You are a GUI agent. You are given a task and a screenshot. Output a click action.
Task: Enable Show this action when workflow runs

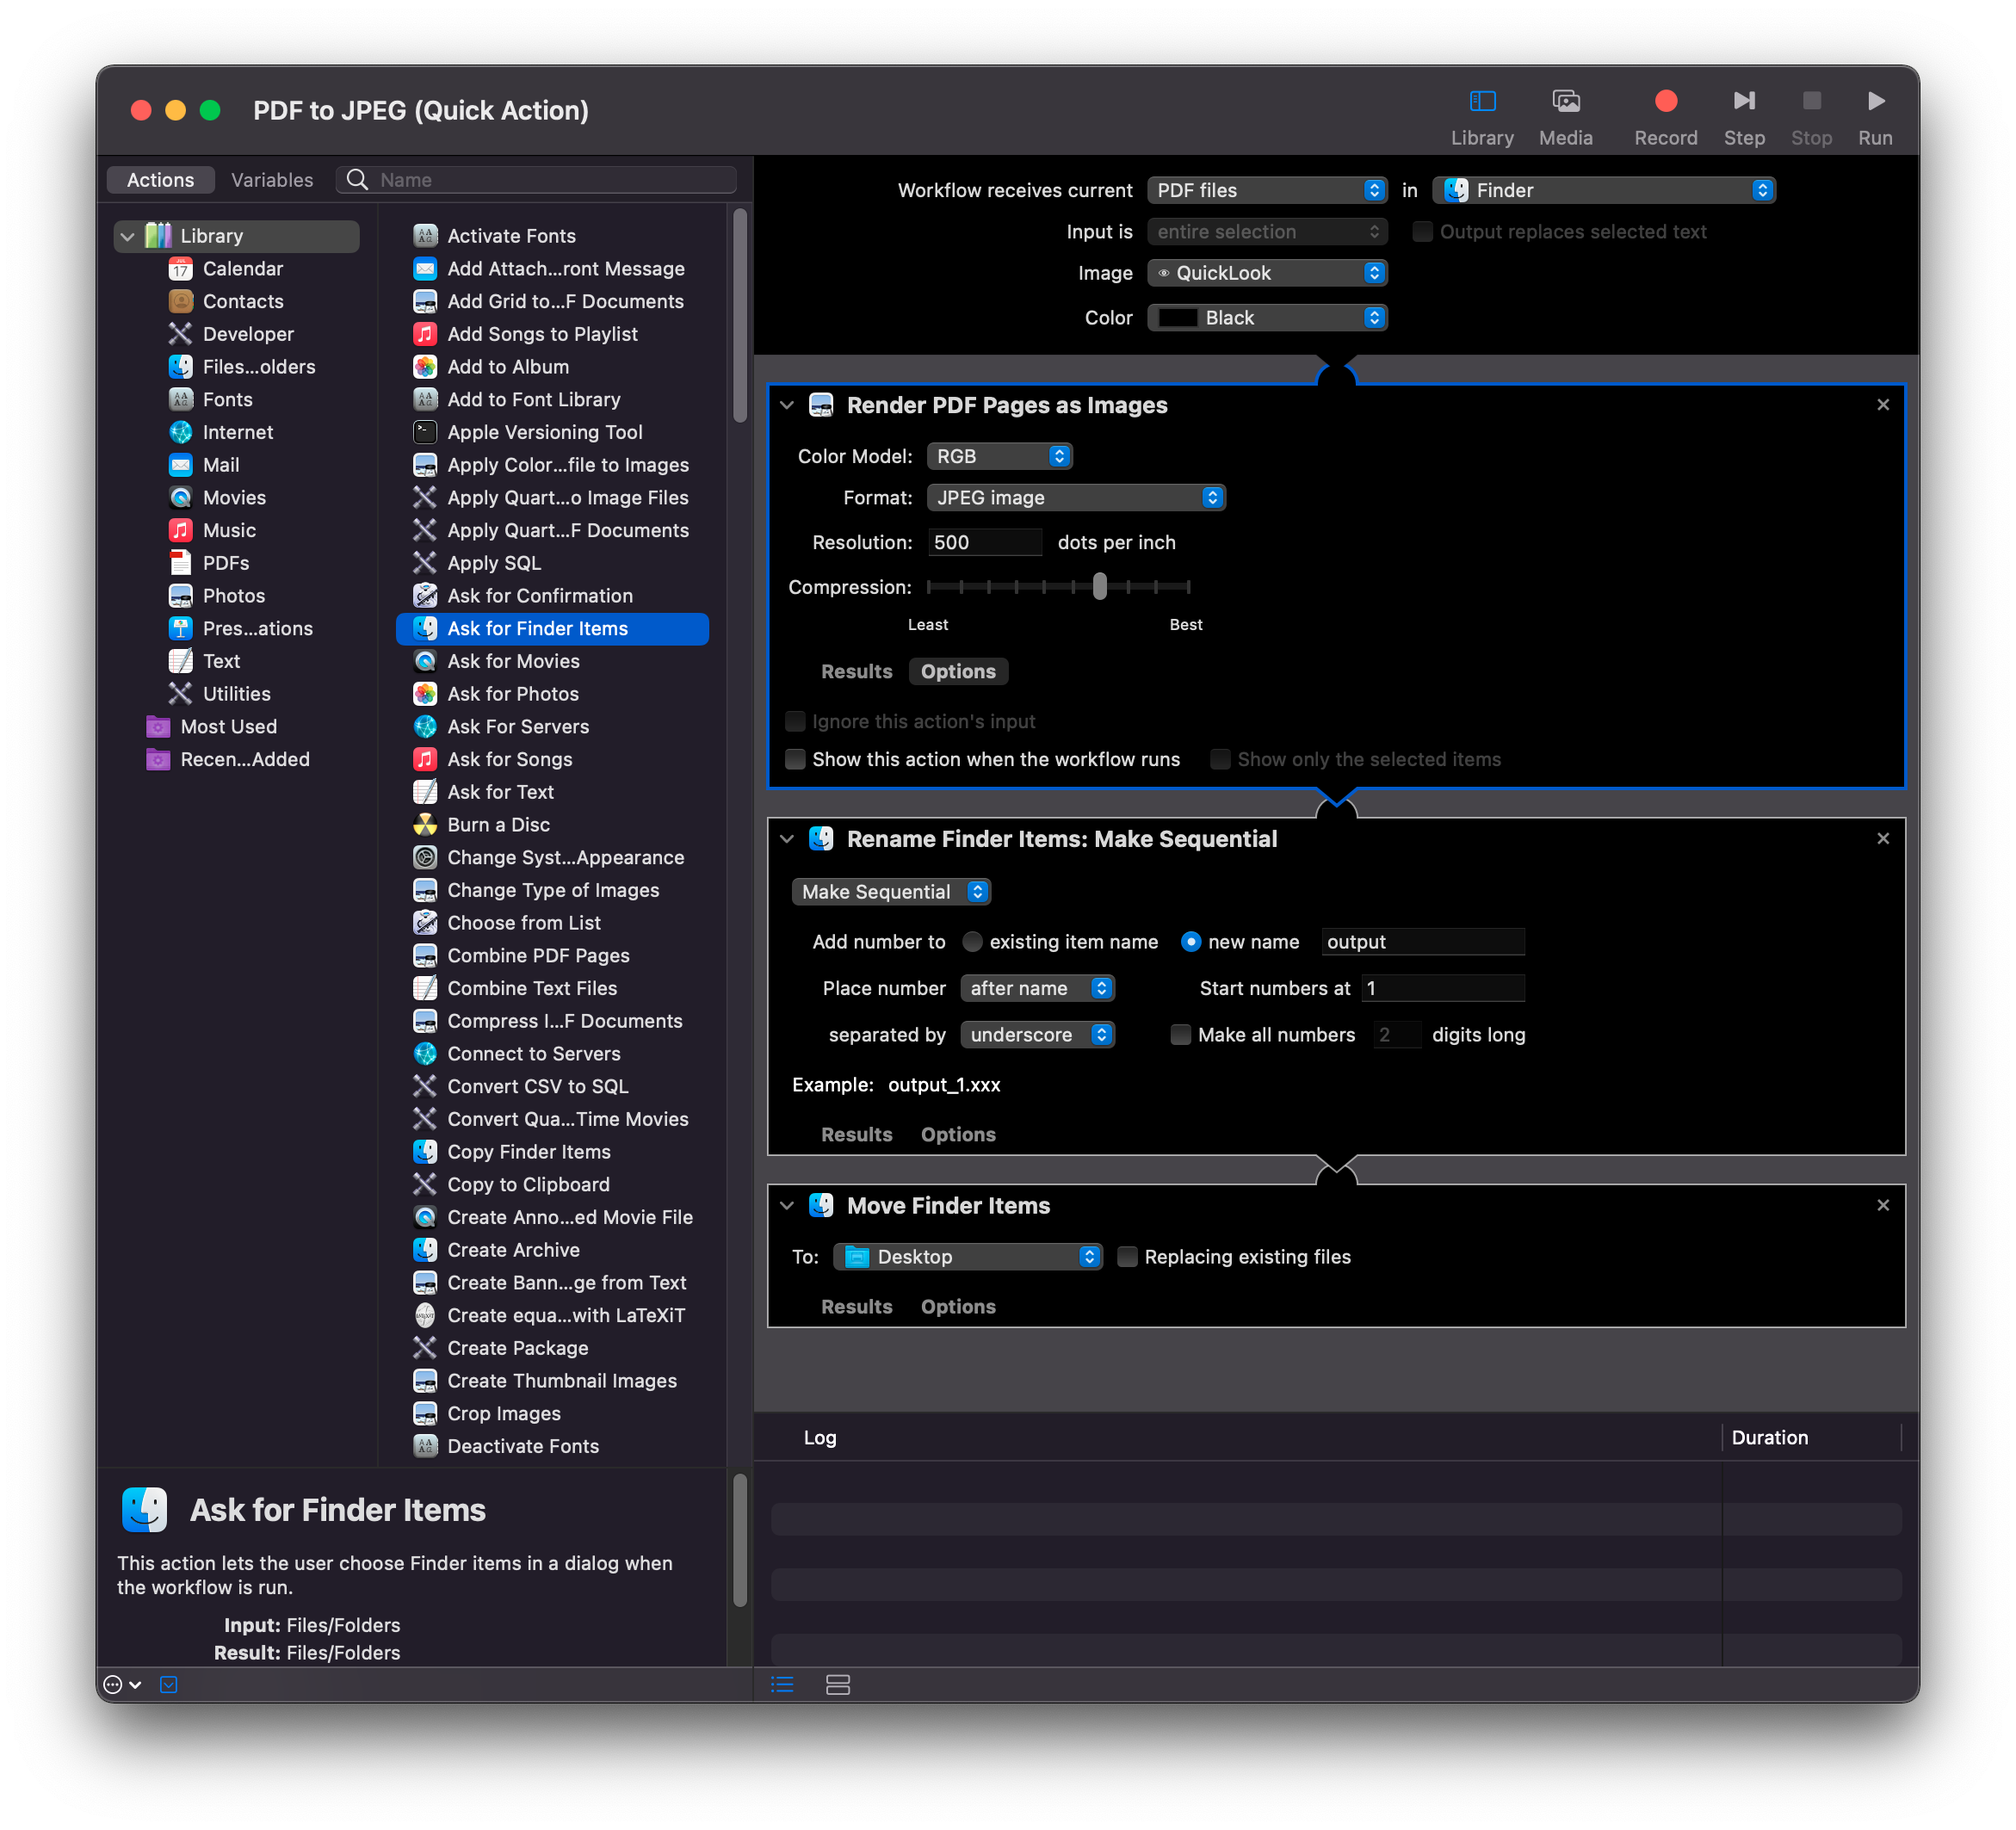(x=795, y=759)
